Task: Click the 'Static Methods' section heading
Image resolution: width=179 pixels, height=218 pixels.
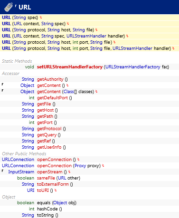Action: click(17, 61)
